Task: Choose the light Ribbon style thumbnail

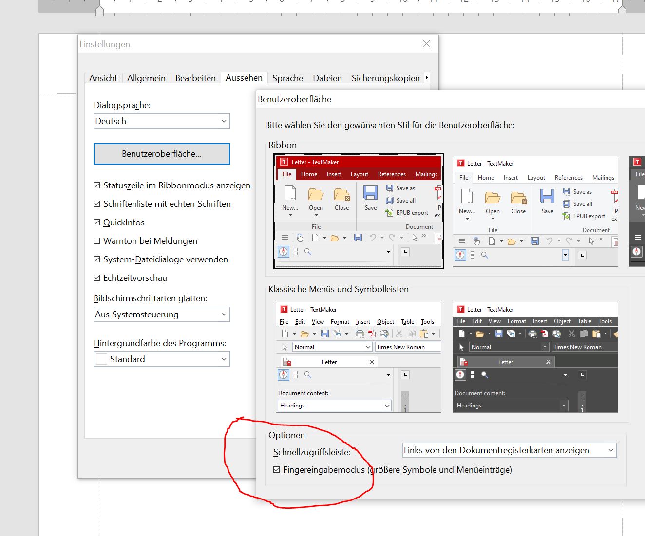Action: tap(535, 211)
